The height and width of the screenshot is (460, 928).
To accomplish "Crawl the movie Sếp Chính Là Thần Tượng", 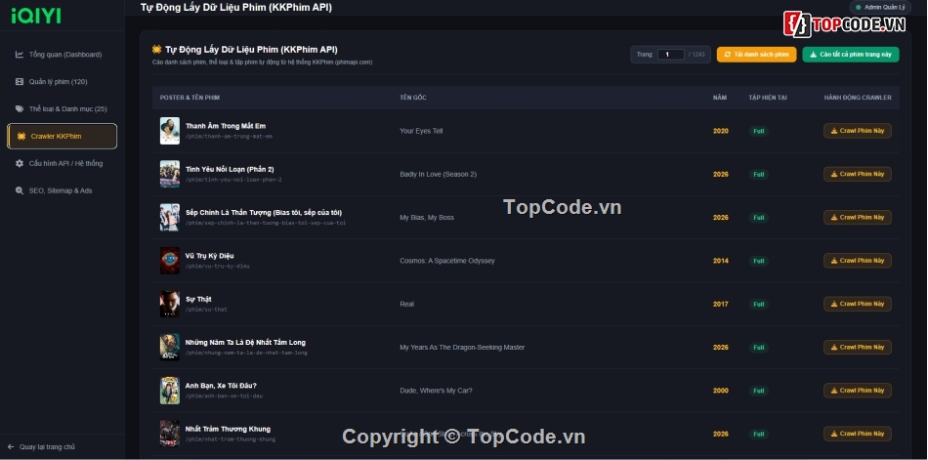I will [x=857, y=217].
